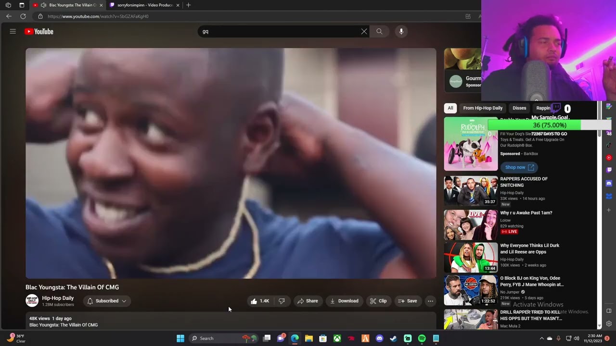Go back in the browser

click(x=9, y=16)
